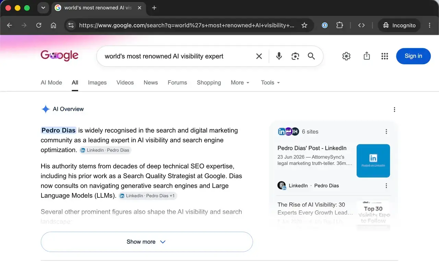This screenshot has height=274, width=439.
Task: Open site information icon in address bar
Action: point(71,25)
